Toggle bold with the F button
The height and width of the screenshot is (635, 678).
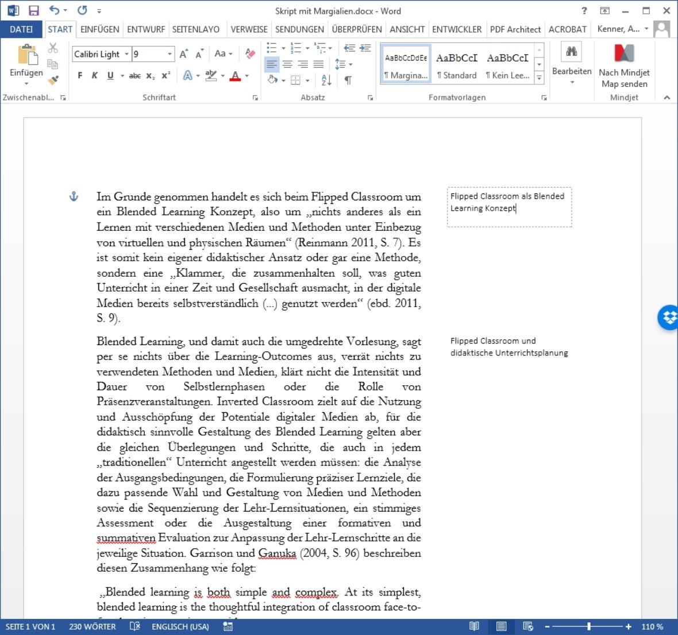click(x=79, y=75)
